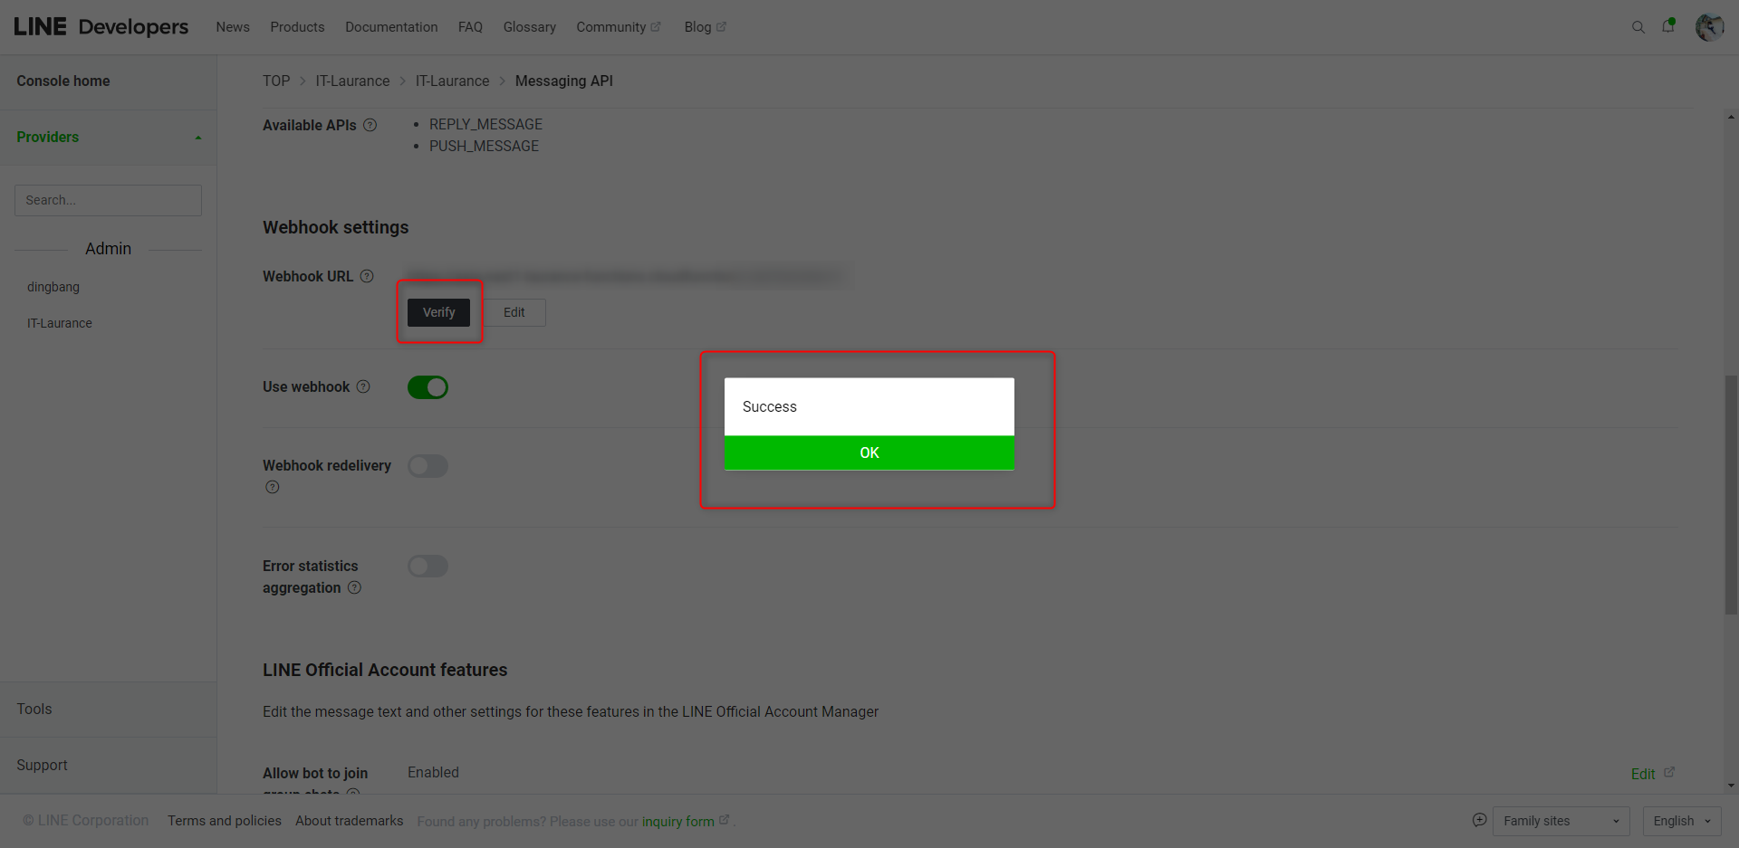Click the Verify webhook URL button

(x=438, y=312)
